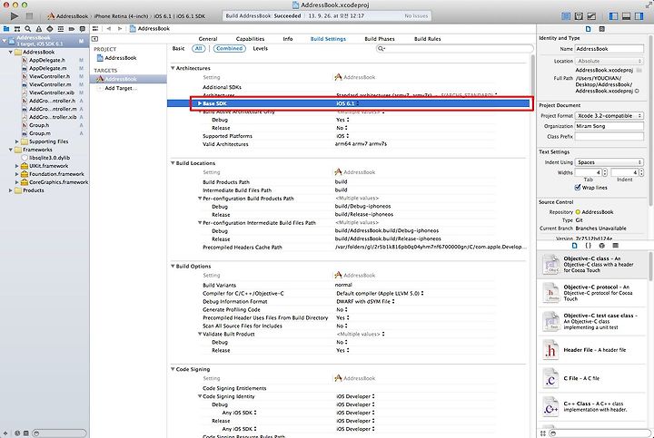Expand the Supporting Files folder

[x=16, y=141]
